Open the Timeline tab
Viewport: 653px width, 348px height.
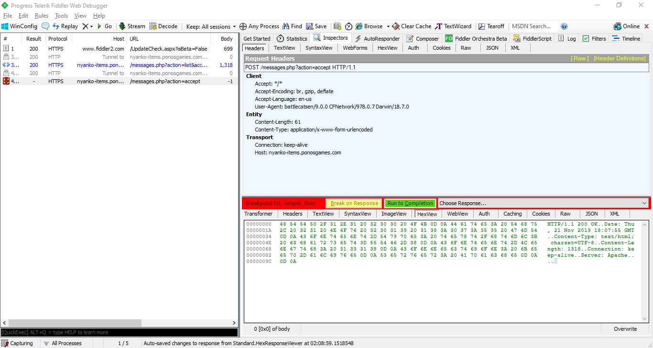626,39
